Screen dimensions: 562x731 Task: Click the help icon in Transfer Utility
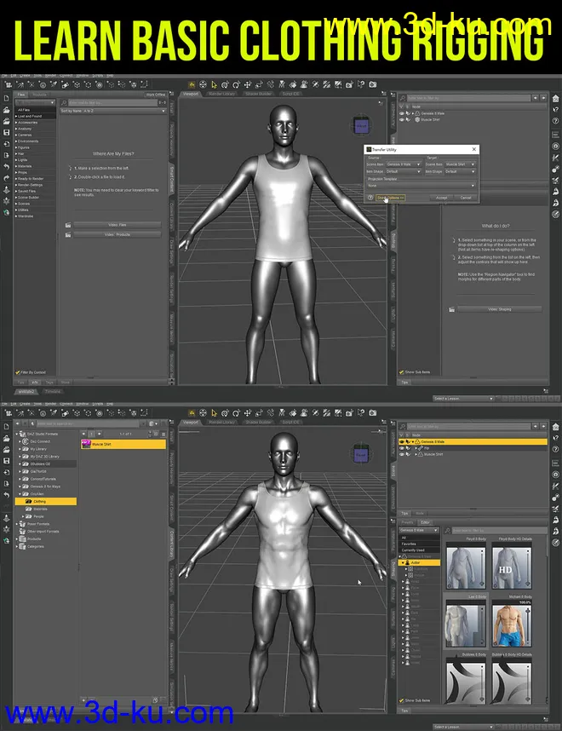tap(370, 198)
